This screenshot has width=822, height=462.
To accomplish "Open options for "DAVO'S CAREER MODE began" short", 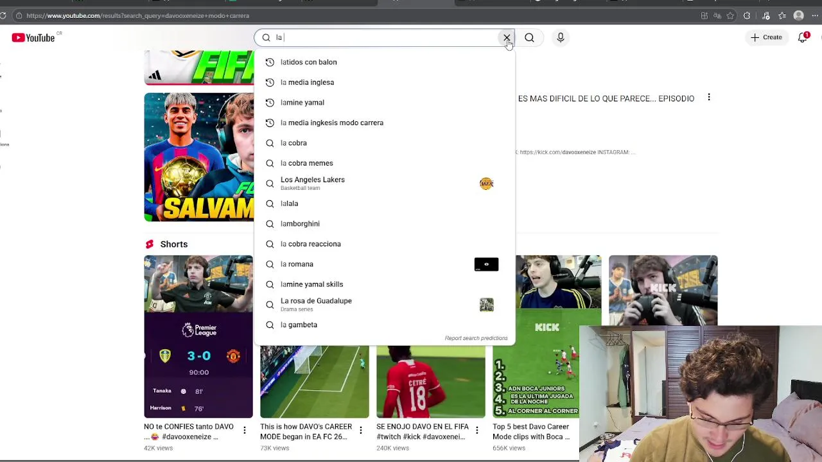I will pyautogui.click(x=360, y=431).
